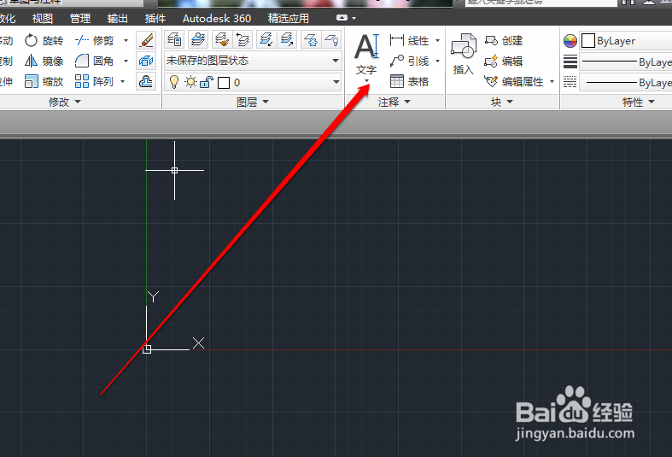Click the Layer Match brush icon
Image resolution: width=672 pixels, height=457 pixels.
221,40
